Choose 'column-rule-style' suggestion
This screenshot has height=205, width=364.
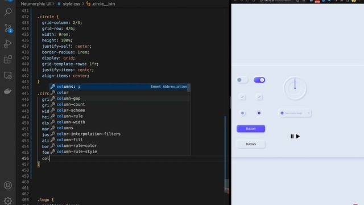coord(119,151)
